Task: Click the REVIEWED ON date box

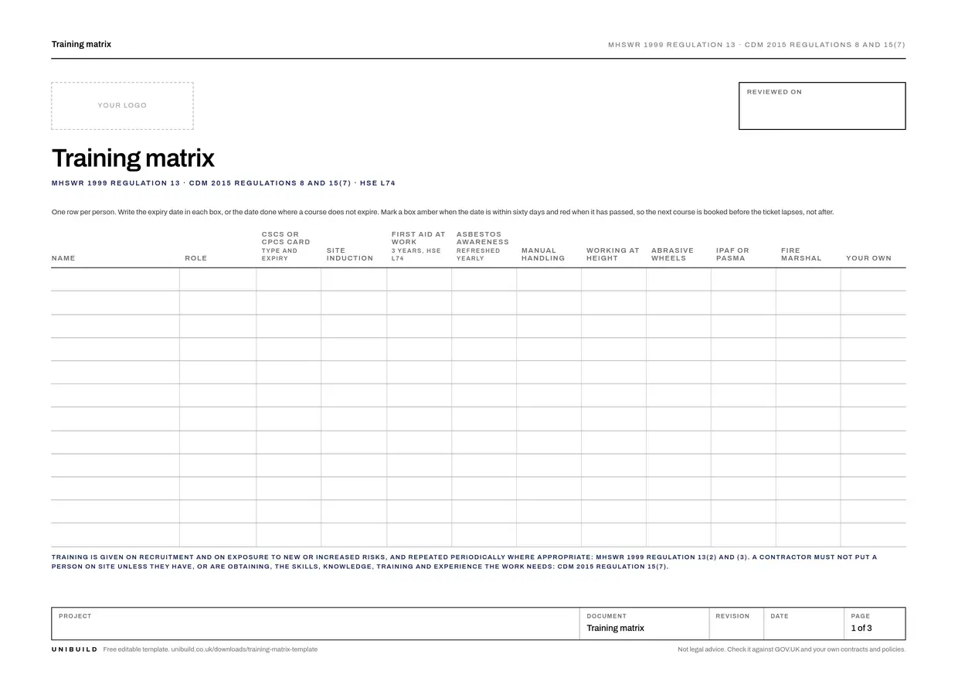Action: (x=822, y=106)
